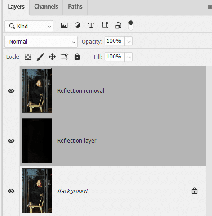Switch to the Layers tab

pos(16,7)
